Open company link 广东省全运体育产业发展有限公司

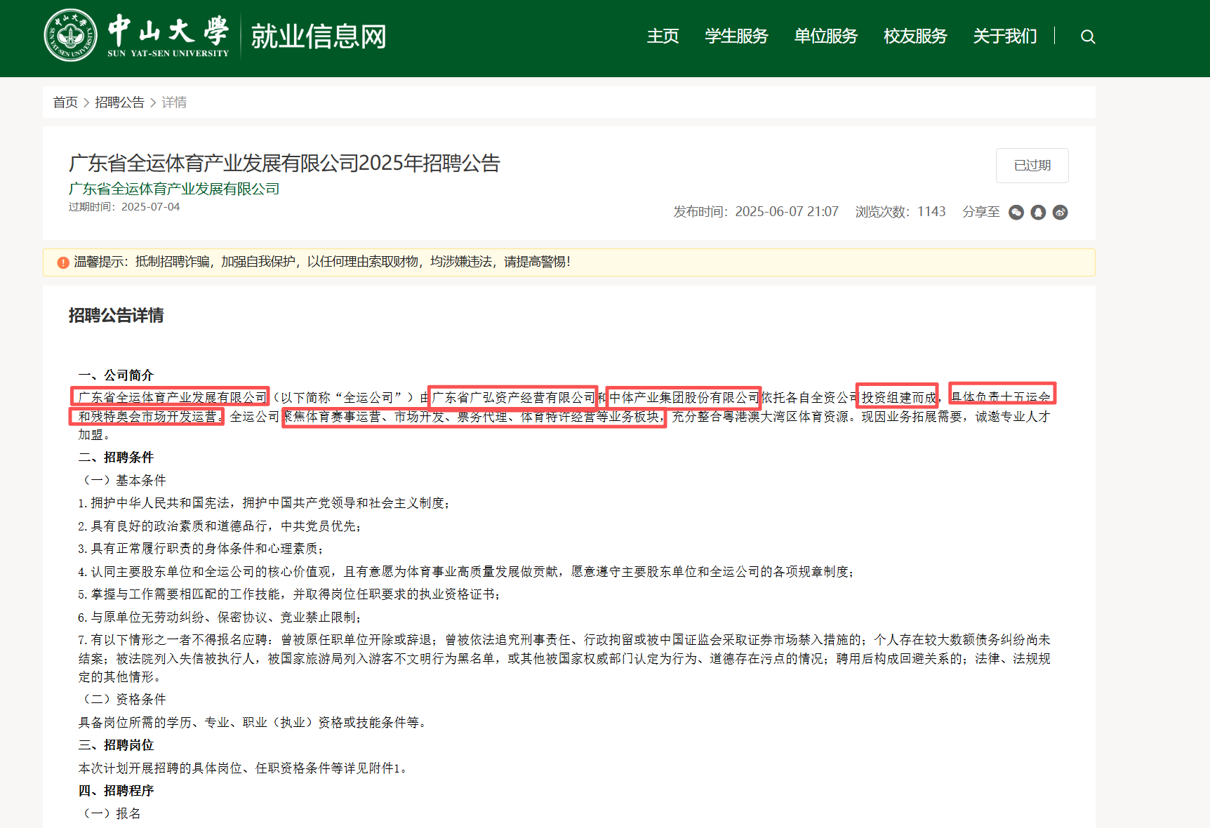174,189
